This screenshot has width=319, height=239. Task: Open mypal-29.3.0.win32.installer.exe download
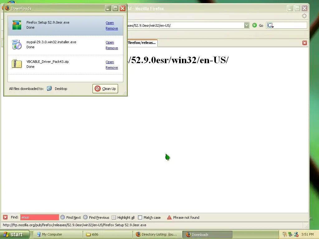(110, 42)
